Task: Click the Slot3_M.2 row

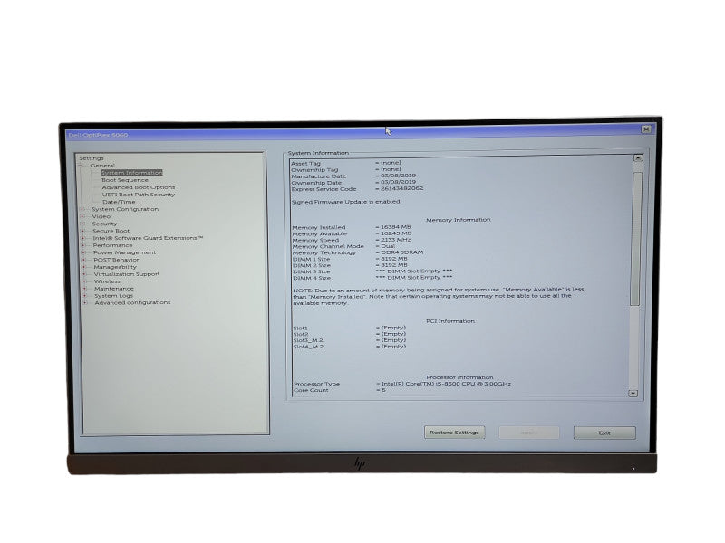Action: tap(350, 340)
